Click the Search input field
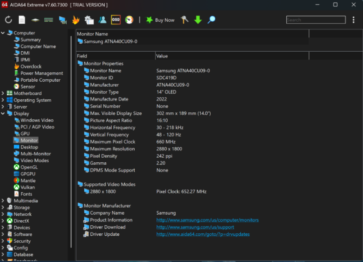Screen dimensions: 363x262 [x=316, y=20]
